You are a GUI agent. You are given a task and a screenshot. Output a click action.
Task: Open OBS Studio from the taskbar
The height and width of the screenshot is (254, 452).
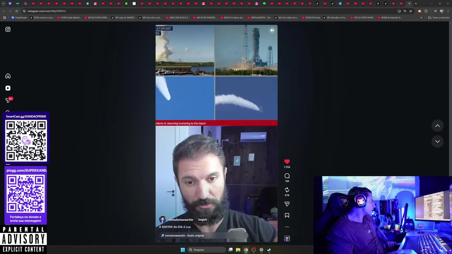[254, 250]
